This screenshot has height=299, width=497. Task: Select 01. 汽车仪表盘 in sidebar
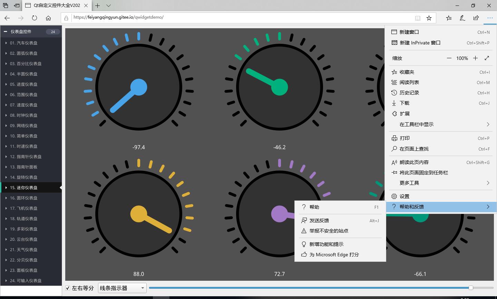pyautogui.click(x=23, y=43)
